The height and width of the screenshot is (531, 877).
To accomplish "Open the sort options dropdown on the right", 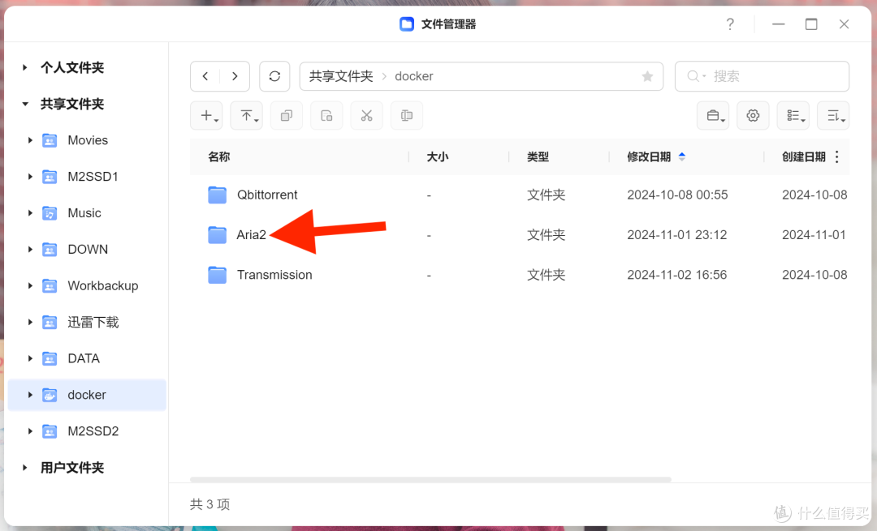I will pyautogui.click(x=833, y=115).
